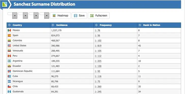Viewport: 185px width, 94px height.
Task: Select Colombia incidence cell 468,067
Action: coord(72,41)
